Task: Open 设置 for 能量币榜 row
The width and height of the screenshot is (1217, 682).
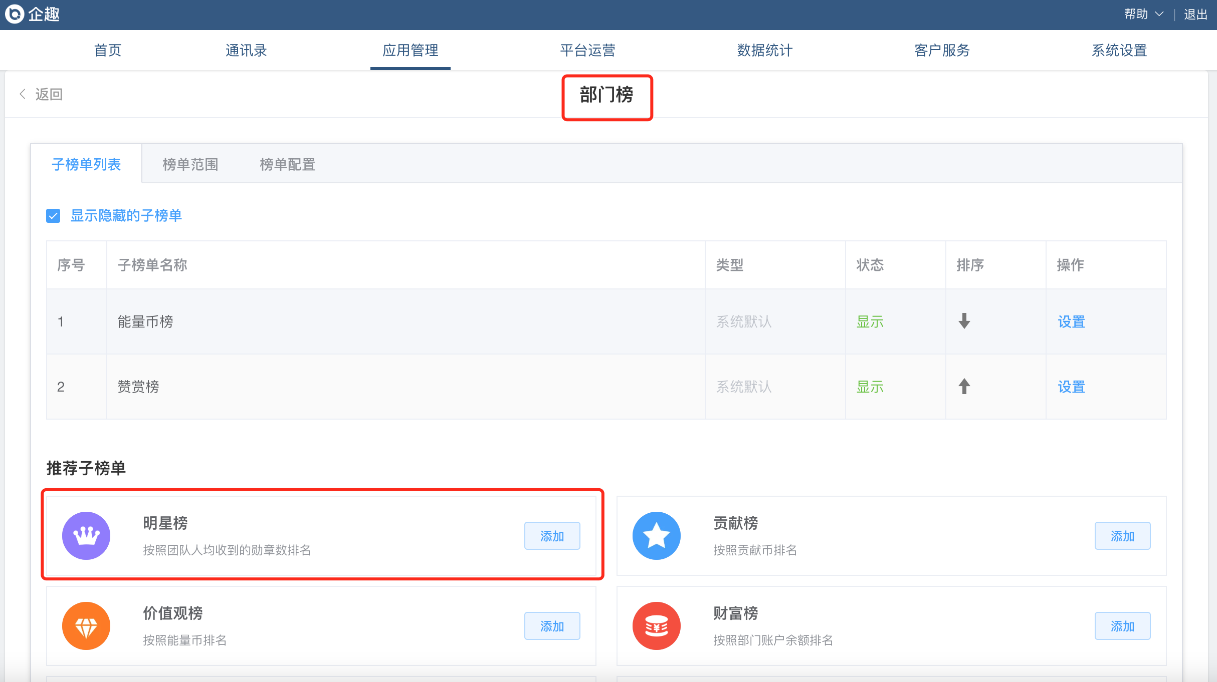Action: point(1071,321)
